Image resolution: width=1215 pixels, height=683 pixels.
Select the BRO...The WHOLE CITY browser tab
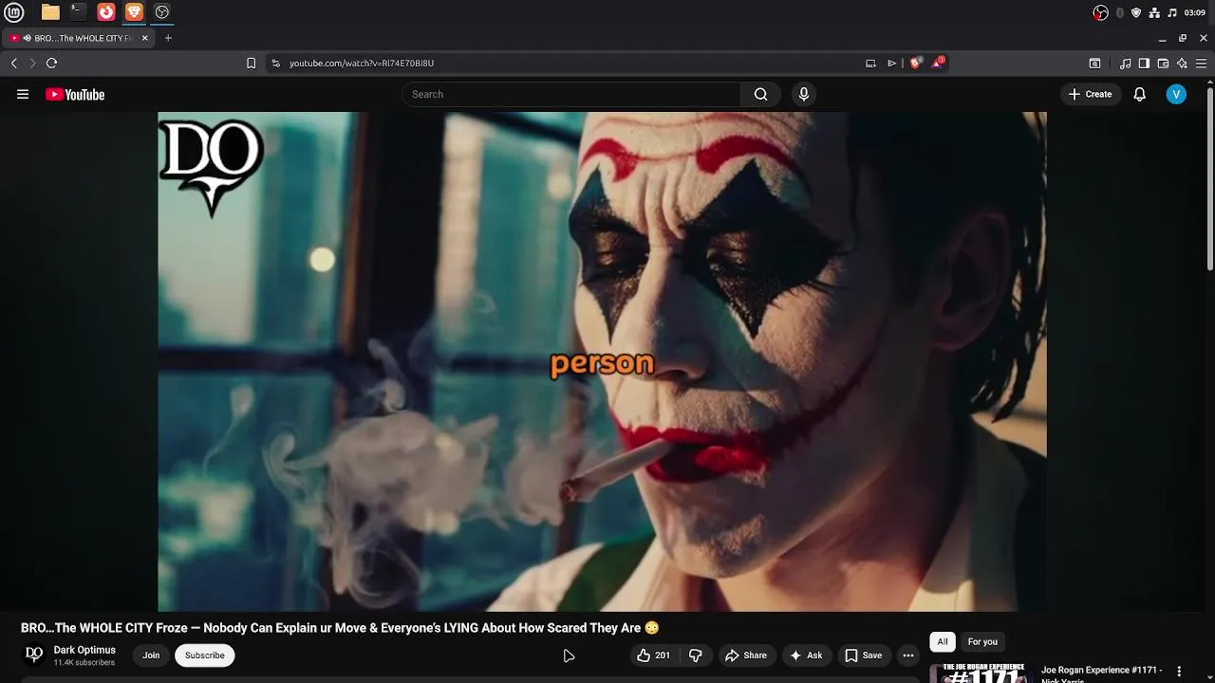[x=79, y=38]
